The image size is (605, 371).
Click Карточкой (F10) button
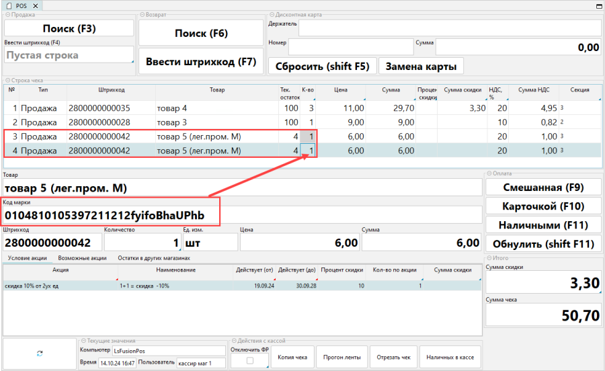pos(542,206)
